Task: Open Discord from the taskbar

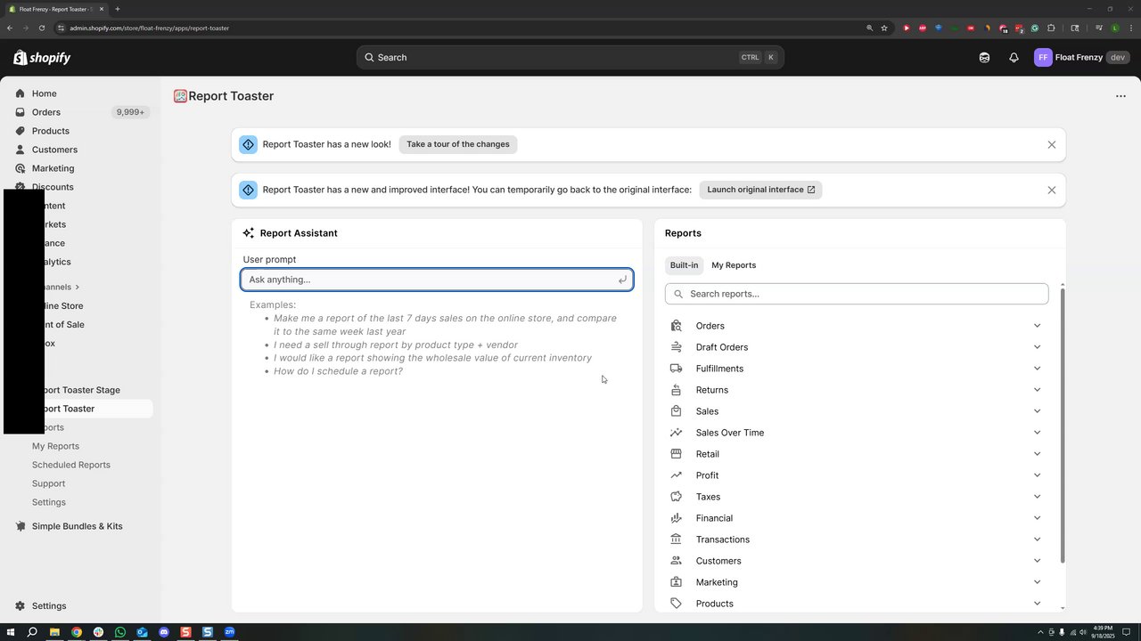Action: pos(164,632)
